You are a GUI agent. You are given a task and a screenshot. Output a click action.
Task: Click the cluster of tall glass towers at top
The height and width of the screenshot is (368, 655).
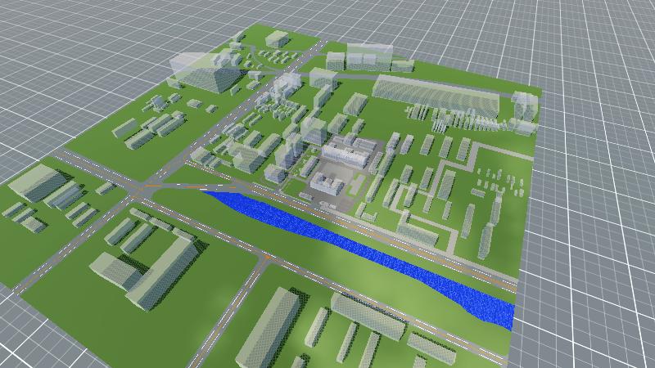[x=360, y=56]
